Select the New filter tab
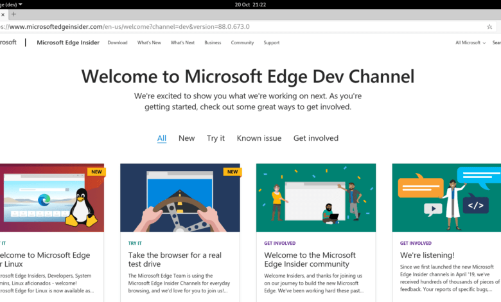 187,138
